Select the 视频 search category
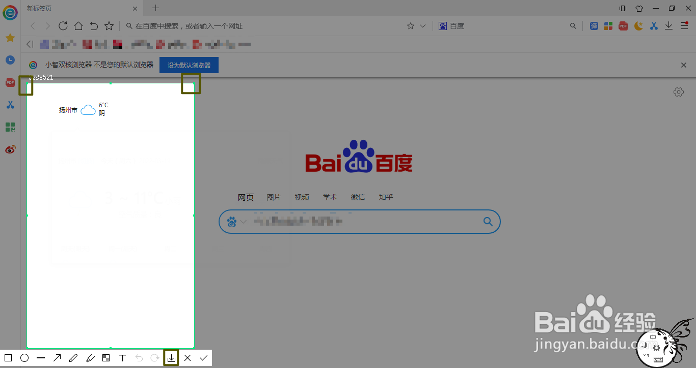 click(x=302, y=197)
